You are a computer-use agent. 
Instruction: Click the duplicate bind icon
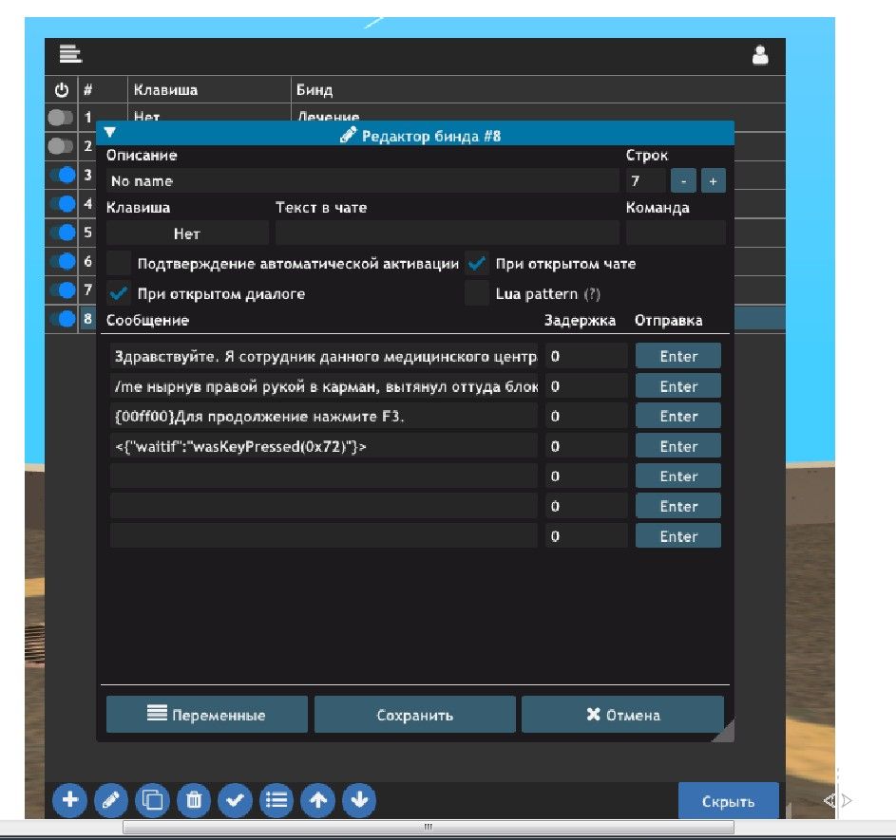pyautogui.click(x=152, y=801)
